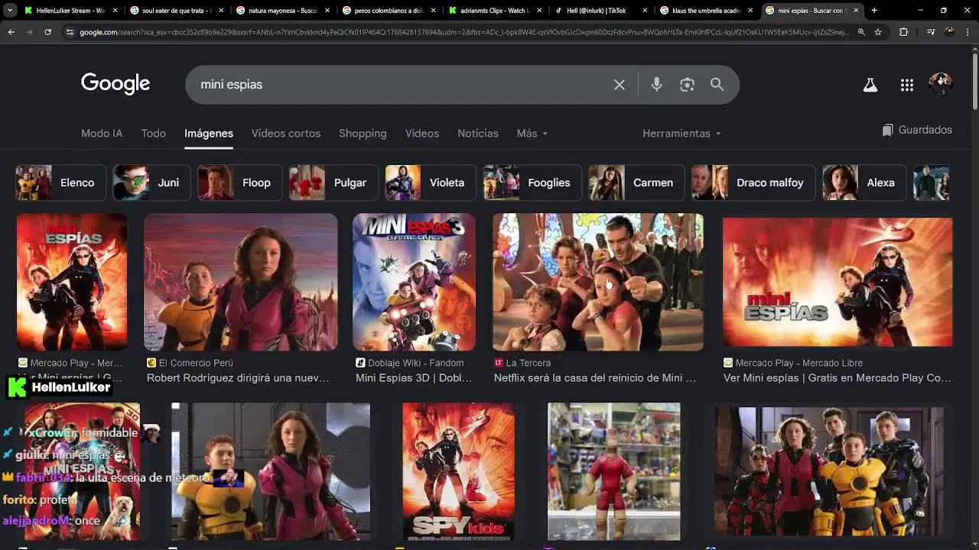979x550 pixels.
Task: Close the mini espias browser tab
Action: [x=855, y=11]
